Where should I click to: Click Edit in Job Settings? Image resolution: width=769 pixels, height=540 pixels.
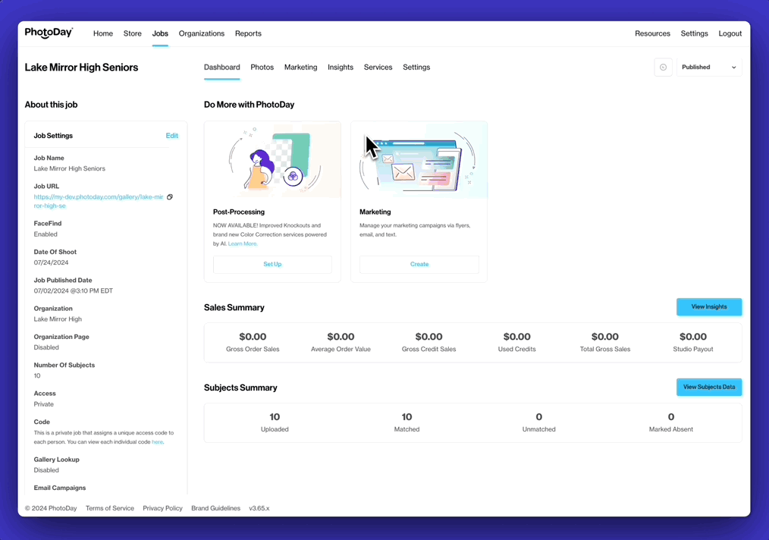click(172, 136)
